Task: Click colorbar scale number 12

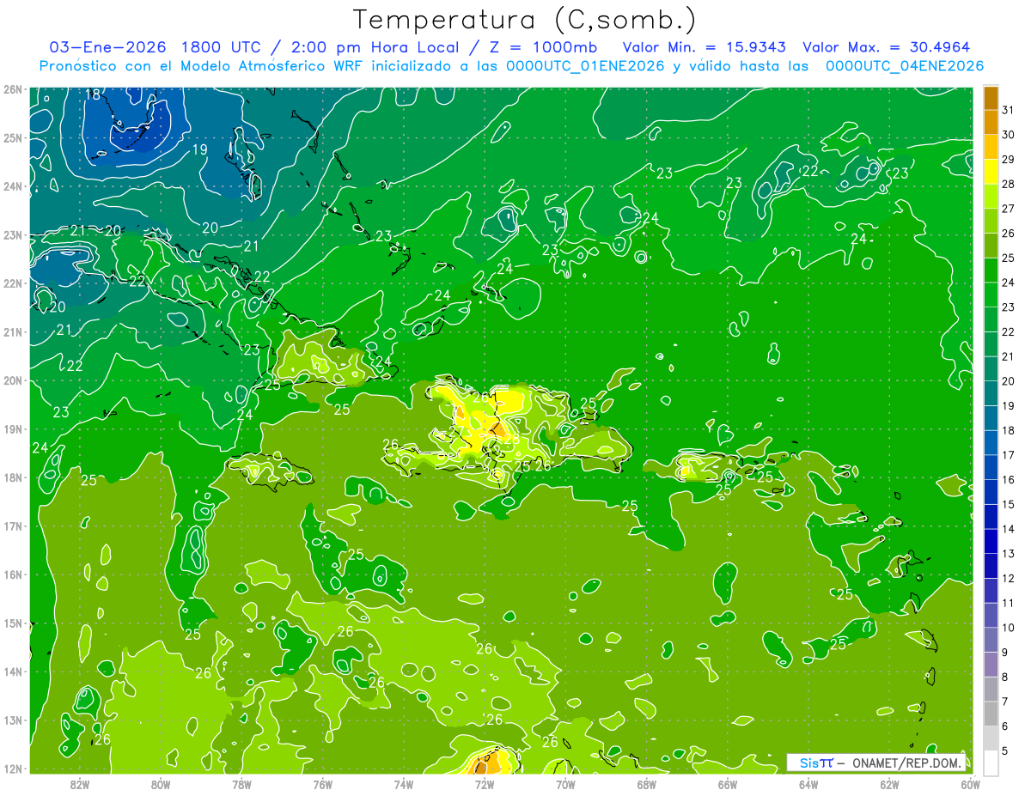Action: [1009, 578]
